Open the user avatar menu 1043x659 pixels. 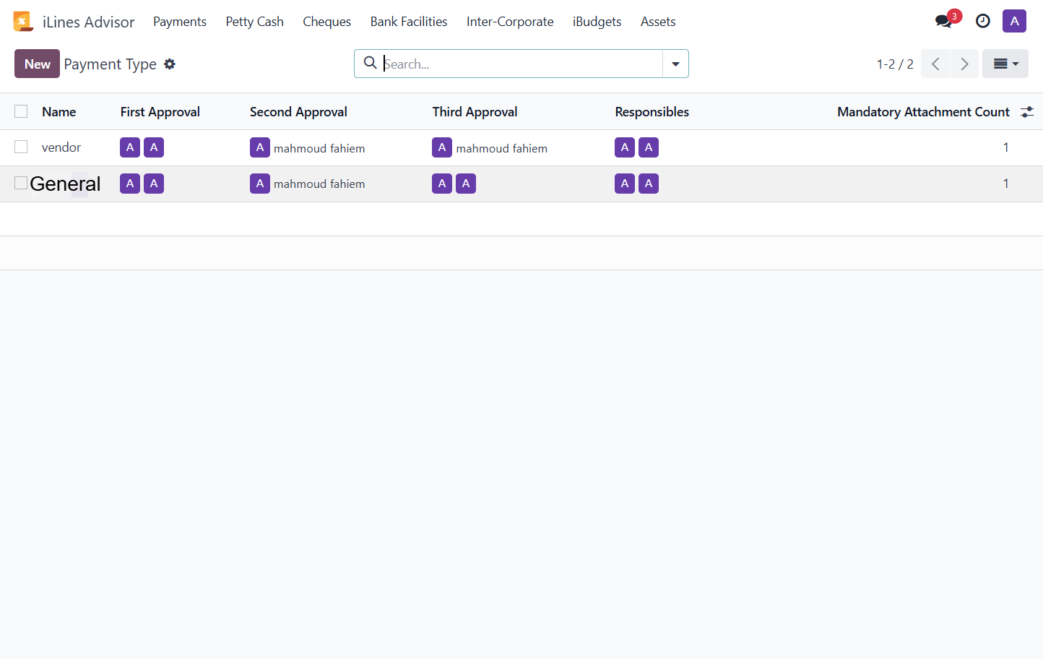tap(1014, 21)
